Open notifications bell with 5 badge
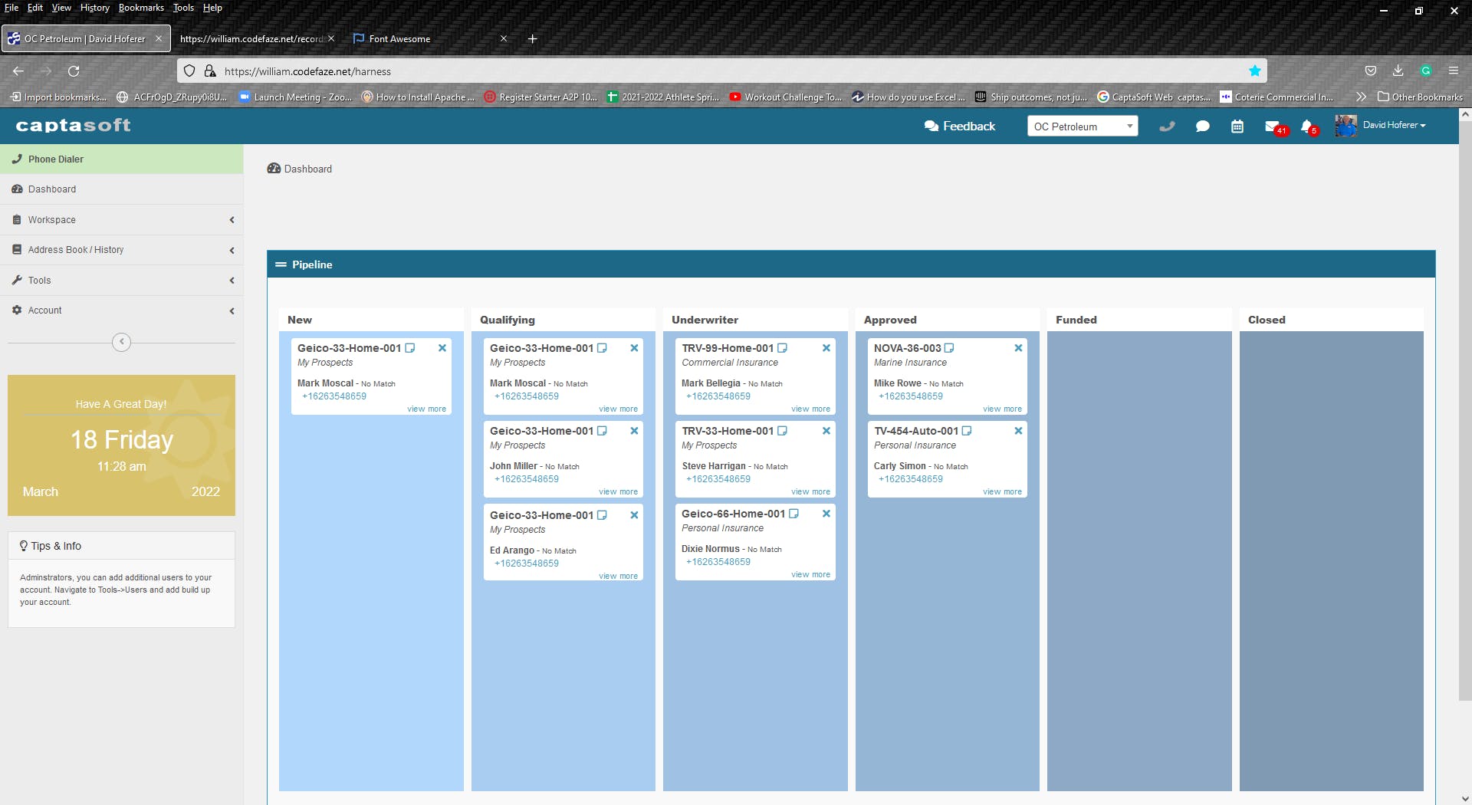The image size is (1472, 805). pyautogui.click(x=1308, y=127)
